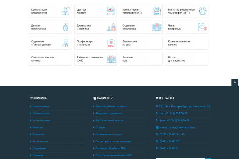Click the clock icon beside 07:30 - 20:00 Пн. - Пт.
Screen dimensions: 239x159
pos(157,134)
